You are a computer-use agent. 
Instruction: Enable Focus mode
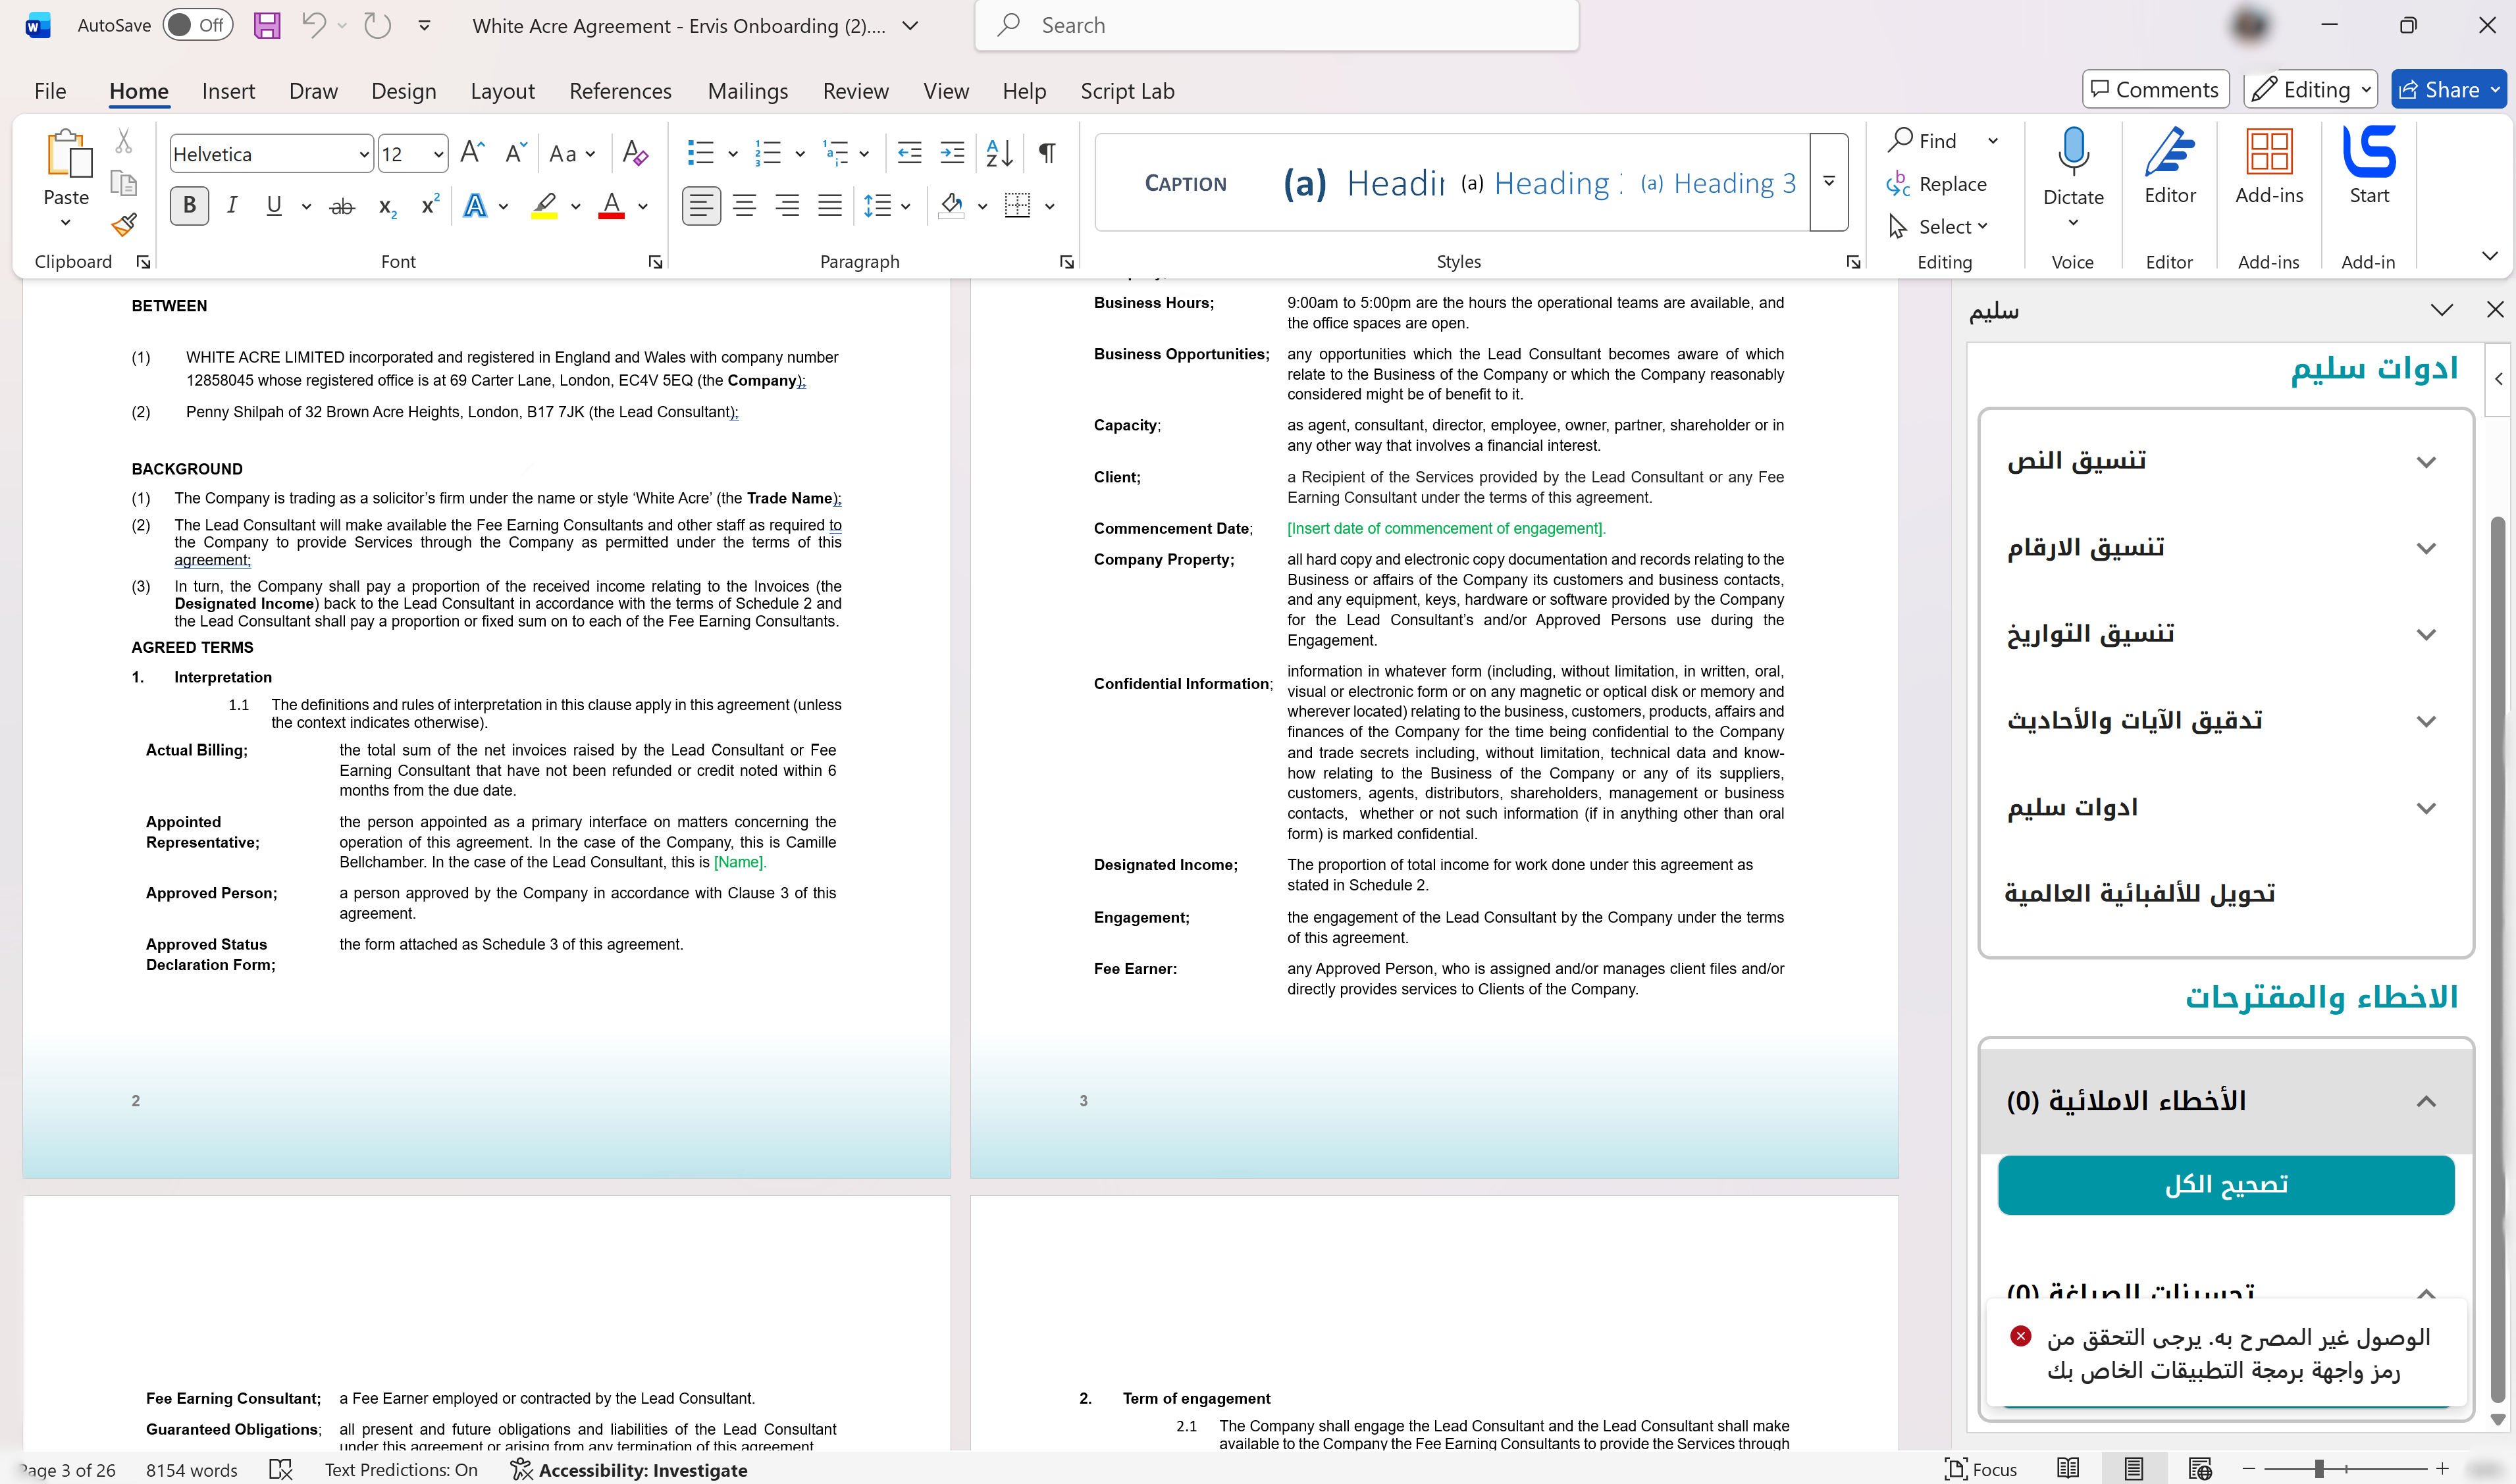1981,1469
